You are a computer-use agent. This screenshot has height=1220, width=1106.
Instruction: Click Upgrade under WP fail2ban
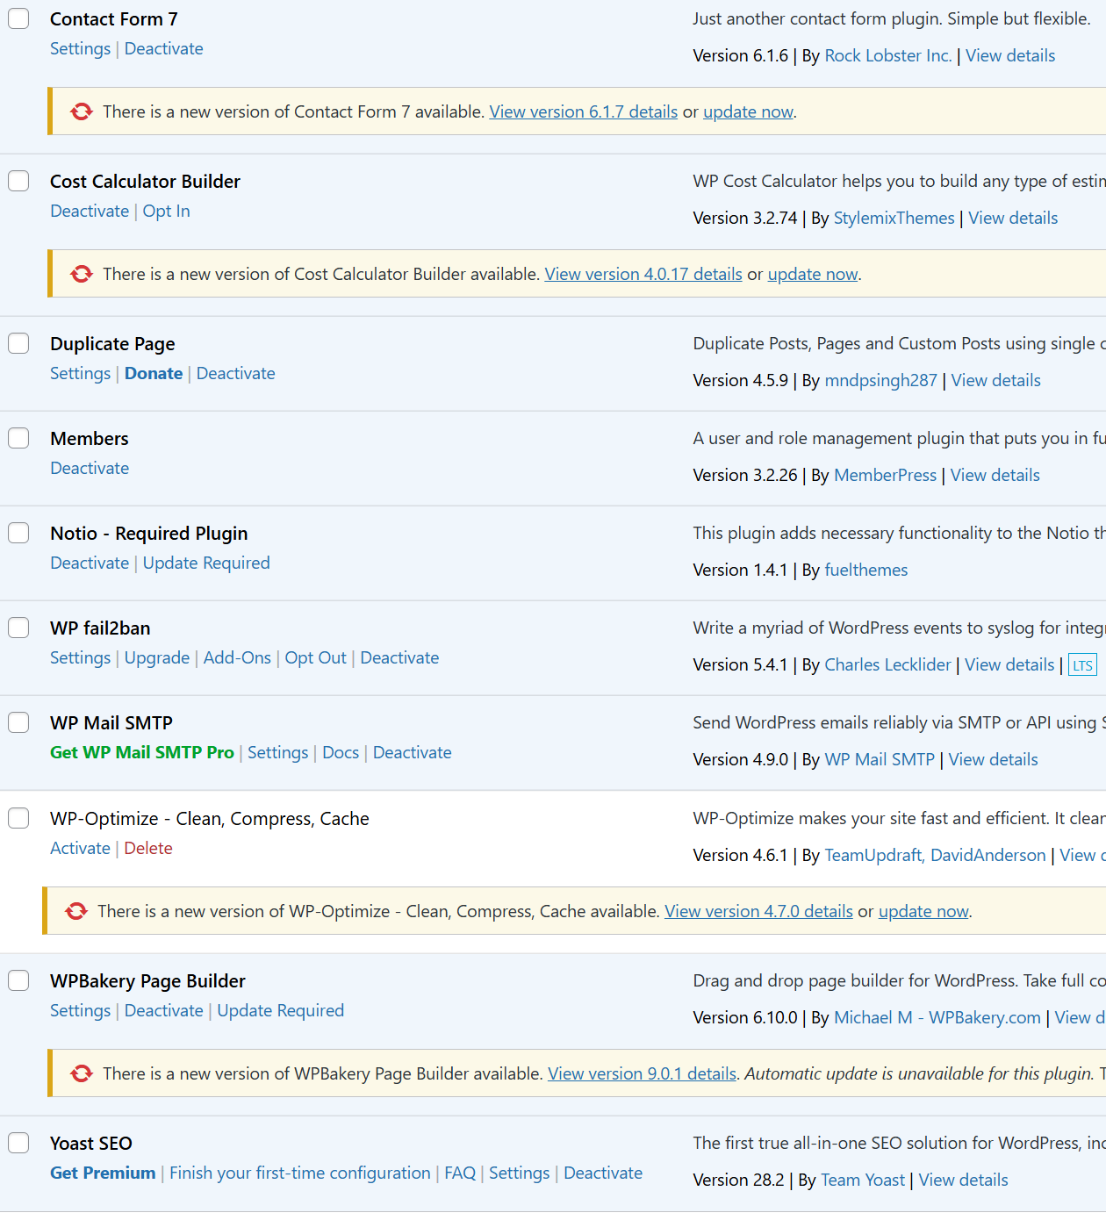coord(157,657)
